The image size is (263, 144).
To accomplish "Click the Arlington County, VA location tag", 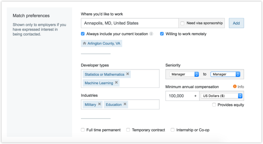I will coord(102,43).
